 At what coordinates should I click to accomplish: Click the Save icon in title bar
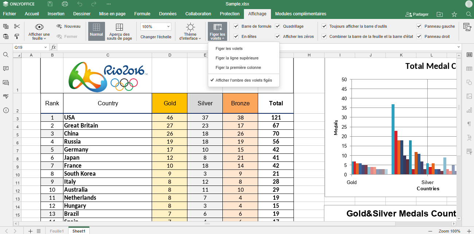click(x=50, y=4)
